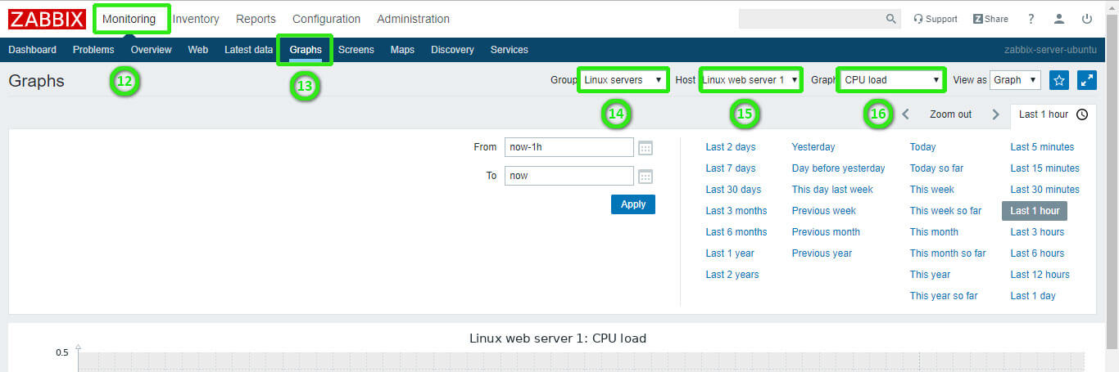Image resolution: width=1119 pixels, height=372 pixels.
Task: Click the sign out power icon
Action: click(1087, 19)
